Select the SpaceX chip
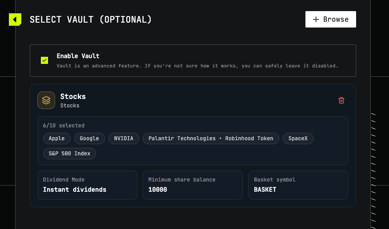The height and width of the screenshot is (229, 389). pos(298,138)
